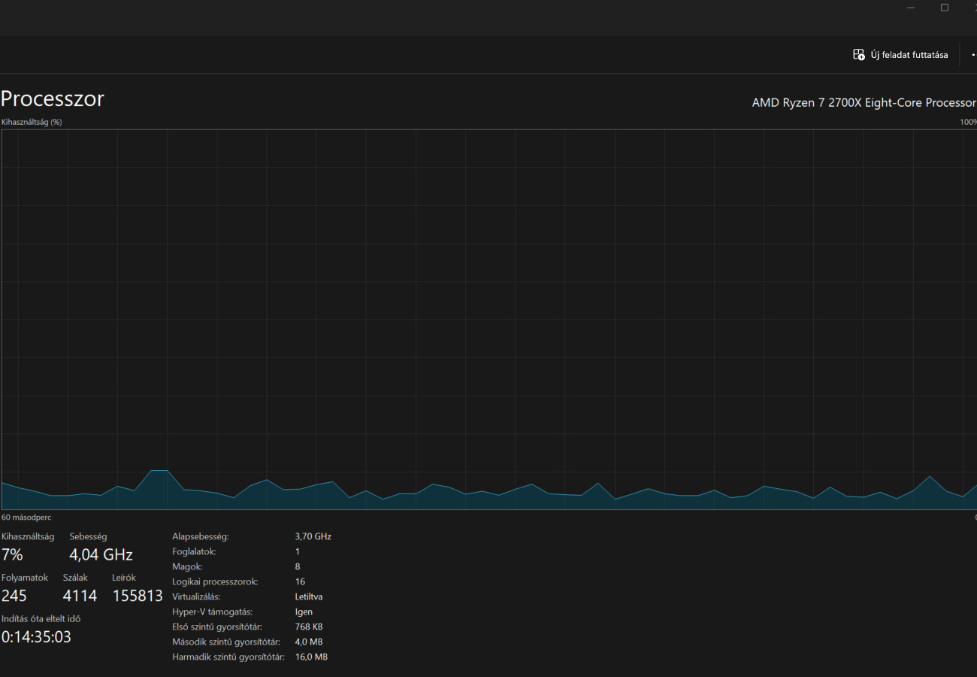
Task: Select the 4,04 GHz speed value
Action: tap(101, 555)
